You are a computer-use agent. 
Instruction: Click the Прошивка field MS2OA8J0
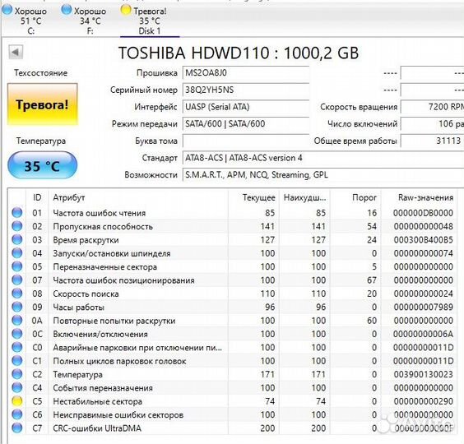[246, 73]
